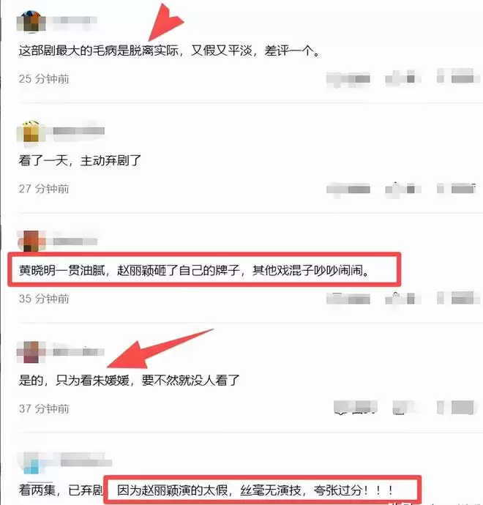
Task: Open blurred username above 看了一天 comment
Action: (x=78, y=131)
